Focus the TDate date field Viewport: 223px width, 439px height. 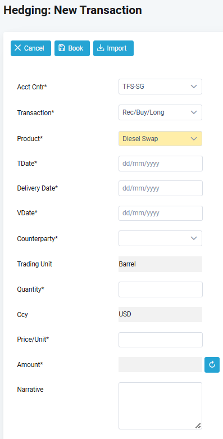[161, 164]
